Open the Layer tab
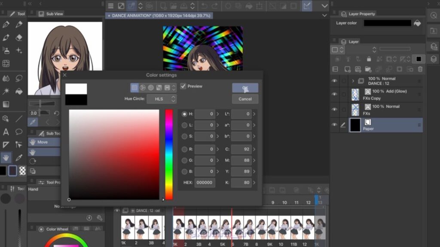Image resolution: width=440 pixels, height=247 pixels. (x=350, y=42)
